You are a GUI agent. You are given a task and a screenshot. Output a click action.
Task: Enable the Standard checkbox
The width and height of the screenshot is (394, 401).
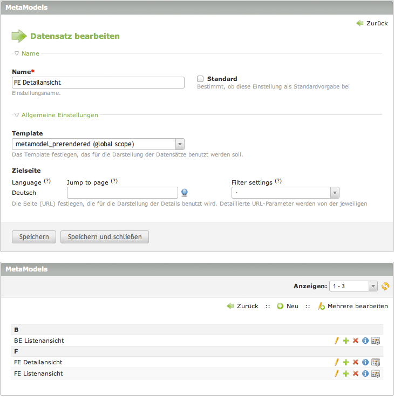pos(200,79)
